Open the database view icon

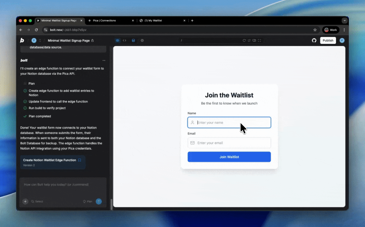[x=133, y=40]
